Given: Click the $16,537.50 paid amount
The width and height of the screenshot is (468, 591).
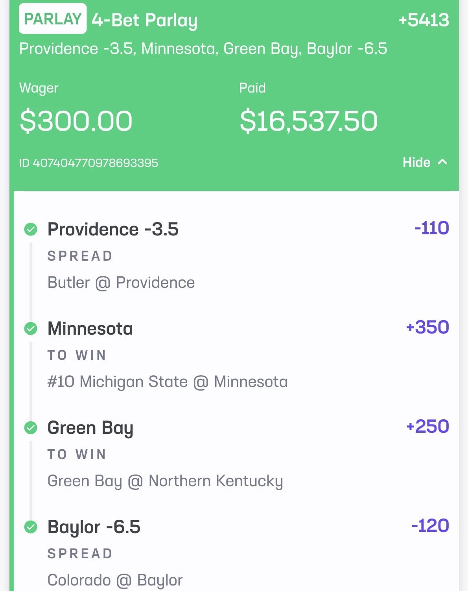Looking at the screenshot, I should 309,121.
